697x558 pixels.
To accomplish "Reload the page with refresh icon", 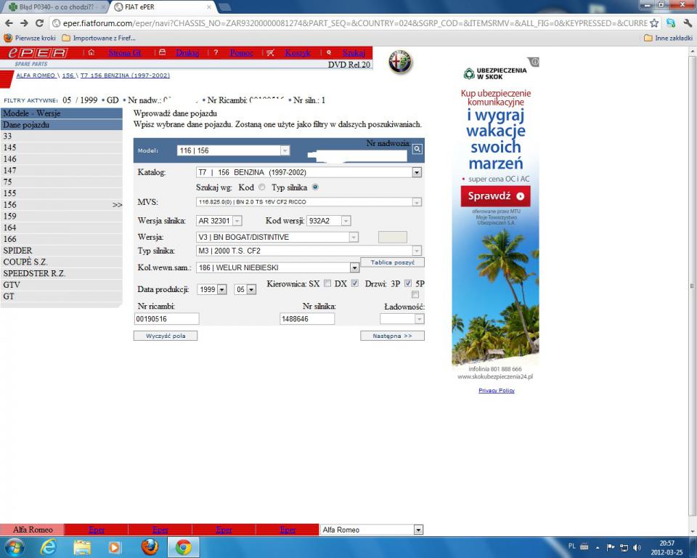I will click(39, 23).
